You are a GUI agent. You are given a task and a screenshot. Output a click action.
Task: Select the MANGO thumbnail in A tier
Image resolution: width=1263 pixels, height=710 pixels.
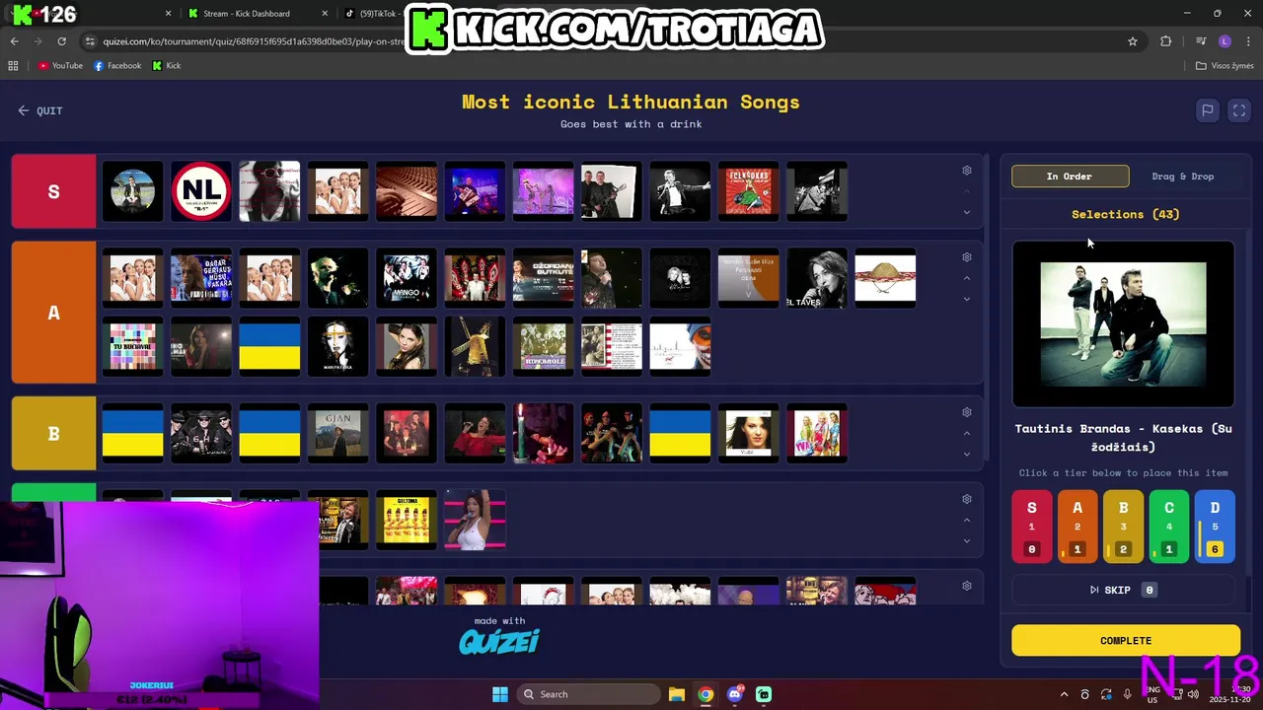pos(407,278)
